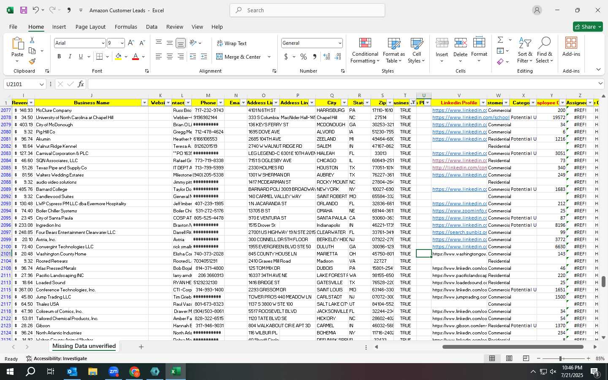Open Zoom app from the taskbar

(114, 372)
